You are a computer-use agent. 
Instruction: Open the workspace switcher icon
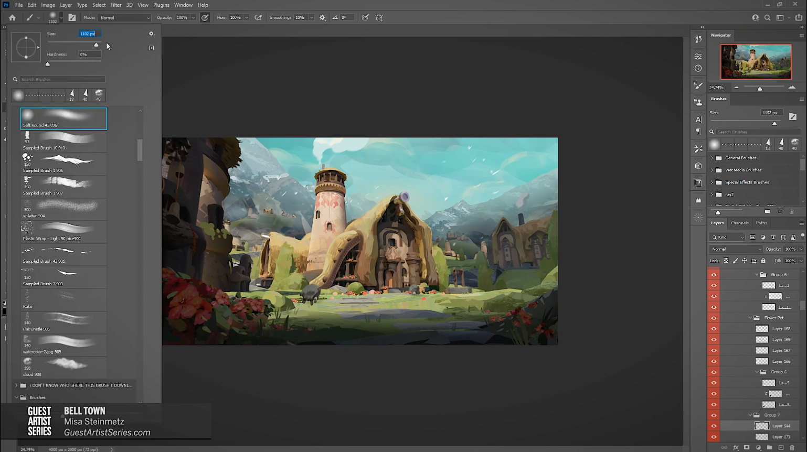pyautogui.click(x=780, y=17)
